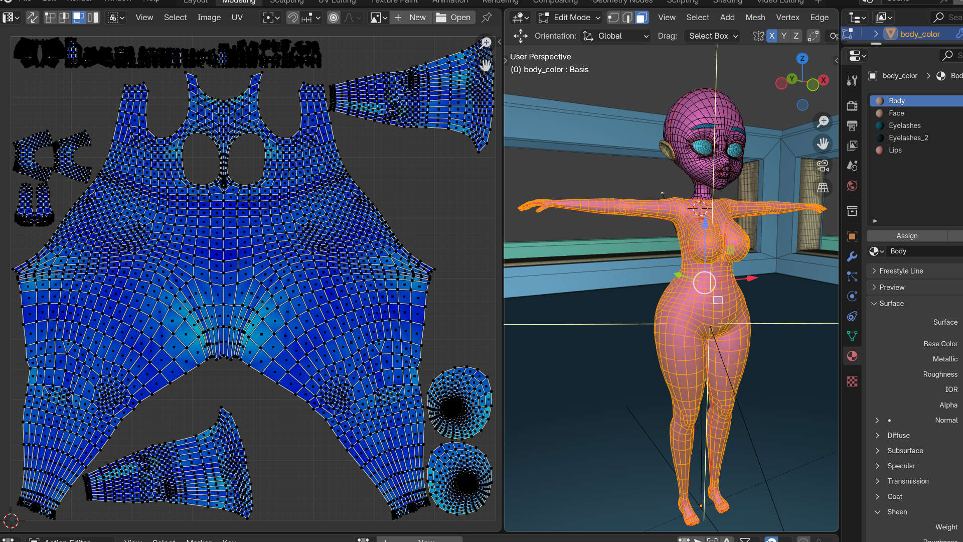Viewport: 963px width, 542px height.
Task: Open the Modifiers wrench tab
Action: (x=852, y=256)
